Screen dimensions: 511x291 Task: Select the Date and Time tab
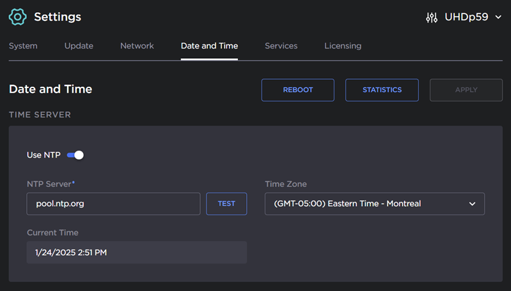coord(209,46)
